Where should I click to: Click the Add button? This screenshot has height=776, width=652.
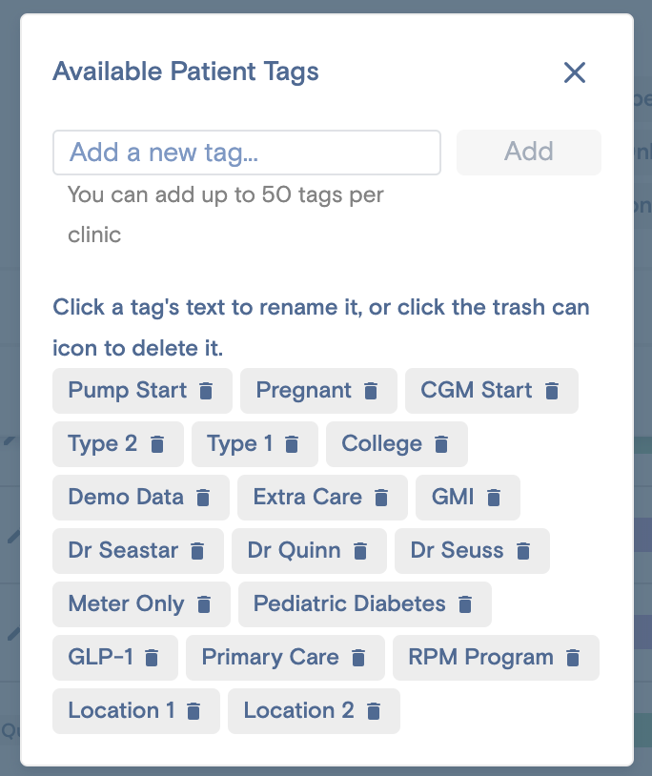tap(529, 152)
